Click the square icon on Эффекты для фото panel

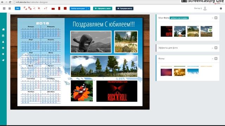click(x=216, y=48)
